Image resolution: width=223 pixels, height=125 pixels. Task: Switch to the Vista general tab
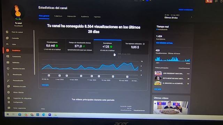(x=44, y=16)
